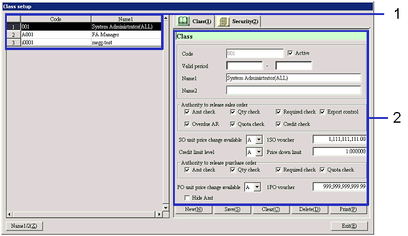Click the Class tab book icon

click(x=183, y=21)
